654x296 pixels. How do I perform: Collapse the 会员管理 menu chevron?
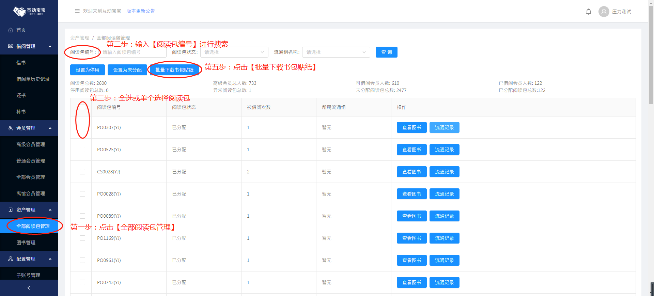[50, 128]
